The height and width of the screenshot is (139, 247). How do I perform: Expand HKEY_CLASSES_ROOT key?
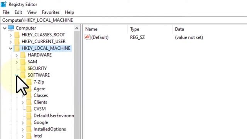point(10,35)
